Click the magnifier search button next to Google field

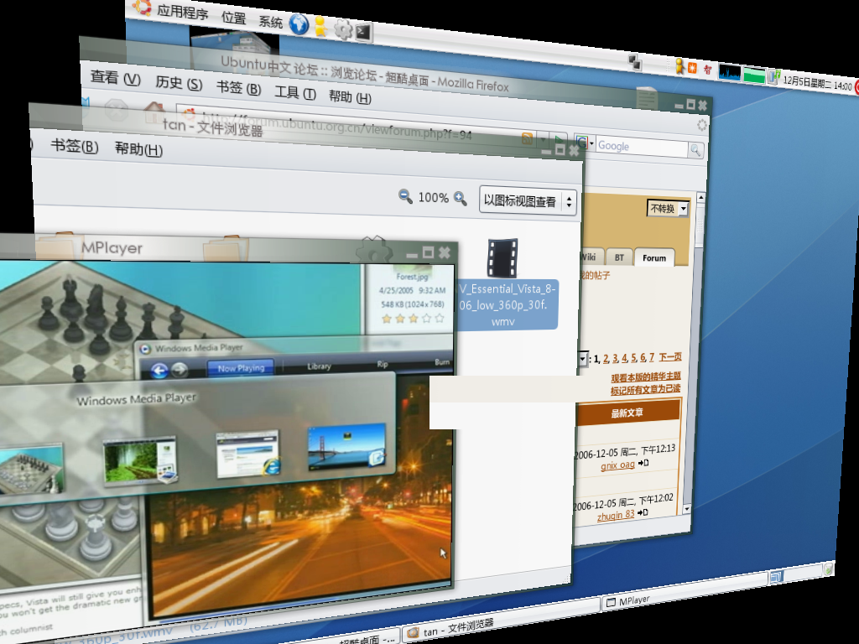[695, 149]
